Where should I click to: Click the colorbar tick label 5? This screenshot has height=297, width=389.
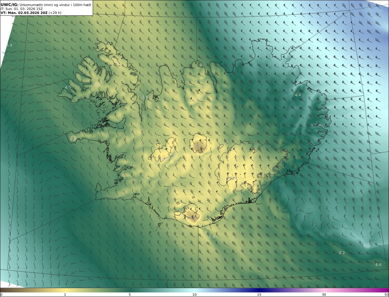pos(130,295)
